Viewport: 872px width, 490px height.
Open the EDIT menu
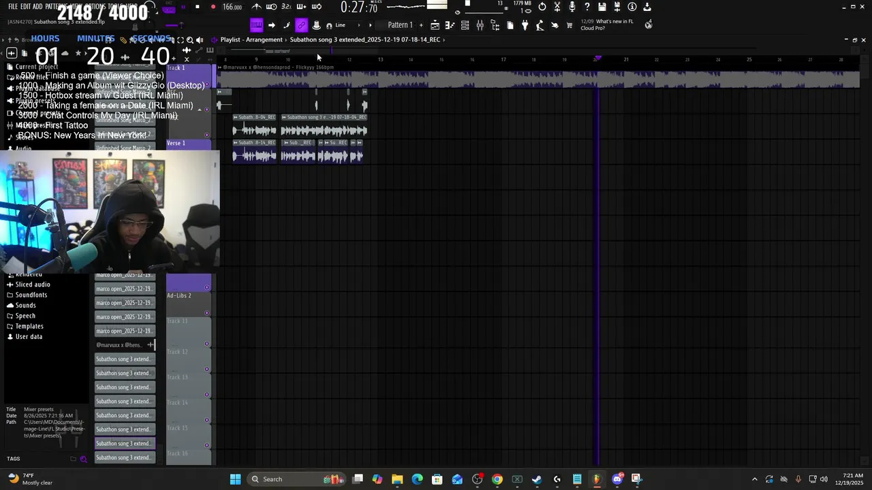26,7
